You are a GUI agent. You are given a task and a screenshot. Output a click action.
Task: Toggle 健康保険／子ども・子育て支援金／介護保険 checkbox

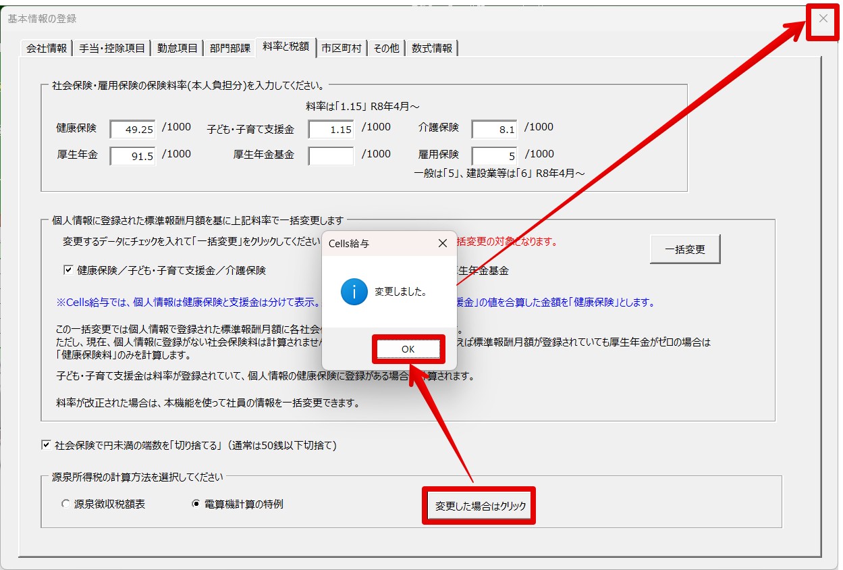(x=68, y=270)
